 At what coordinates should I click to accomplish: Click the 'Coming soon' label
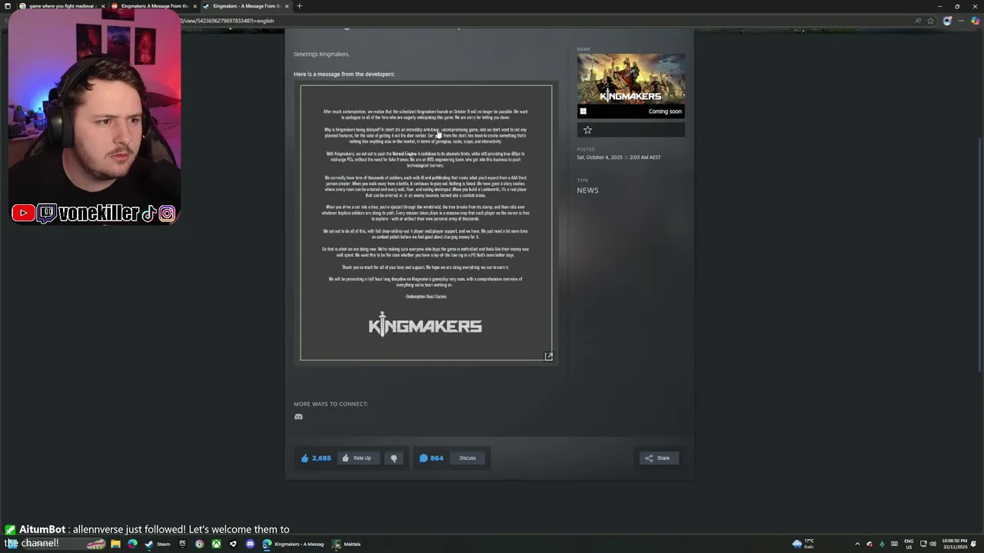coord(665,111)
